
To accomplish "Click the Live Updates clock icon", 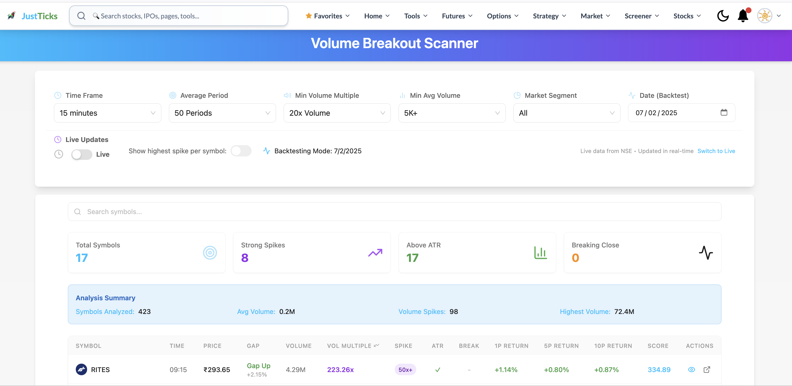I will coord(58,140).
